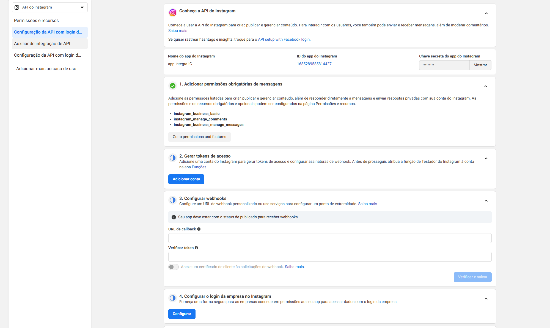Click the instagram_manage_comments permission text
Screen dimensions: 550x328
coord(200,119)
